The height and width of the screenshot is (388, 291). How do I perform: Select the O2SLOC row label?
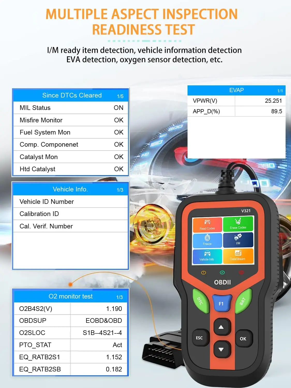click(x=32, y=333)
